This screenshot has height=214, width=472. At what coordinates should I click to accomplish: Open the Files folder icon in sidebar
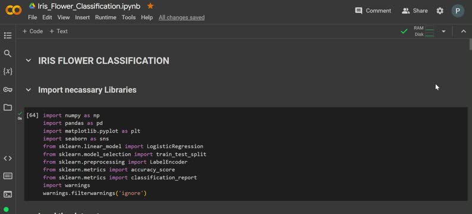click(x=8, y=108)
